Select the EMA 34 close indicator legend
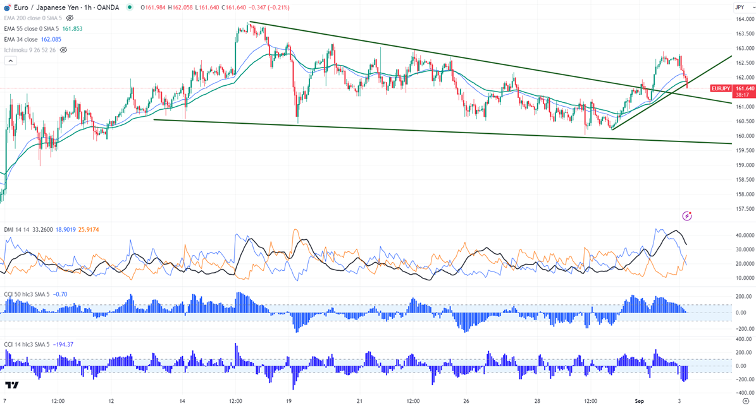The image size is (756, 406). tap(21, 39)
